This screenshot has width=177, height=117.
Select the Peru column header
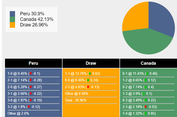click(x=34, y=63)
